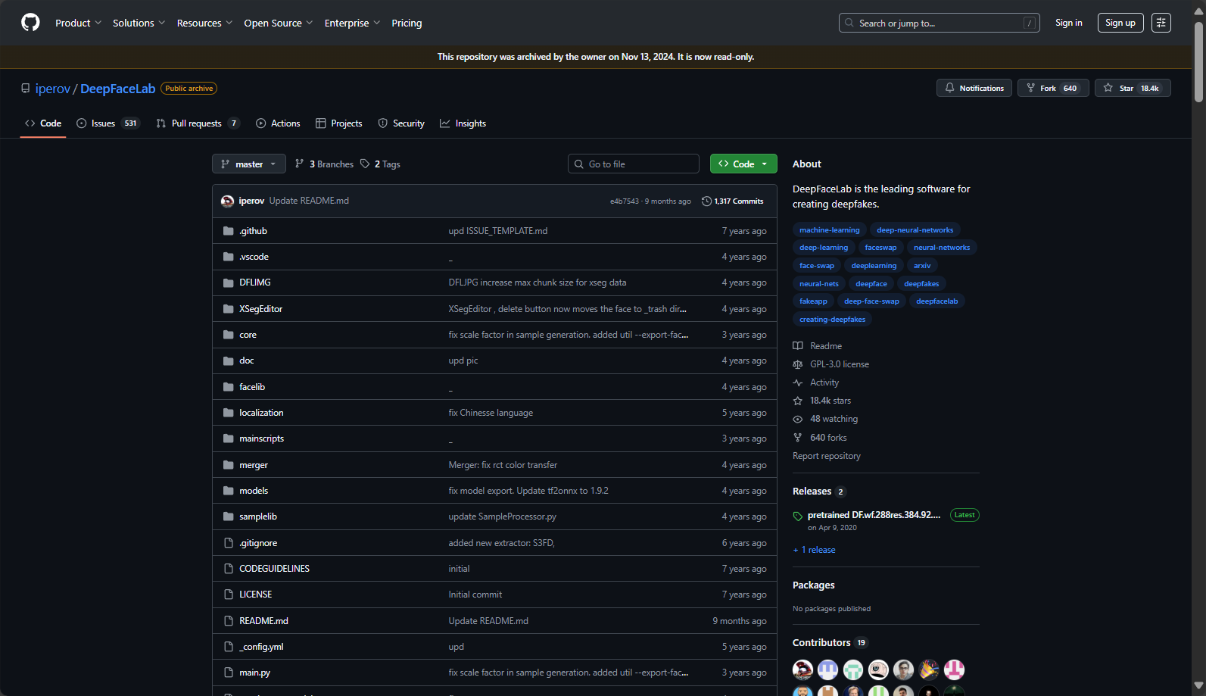Click the star icon in Star button
Viewport: 1206px width, 696px height.
[1108, 88]
